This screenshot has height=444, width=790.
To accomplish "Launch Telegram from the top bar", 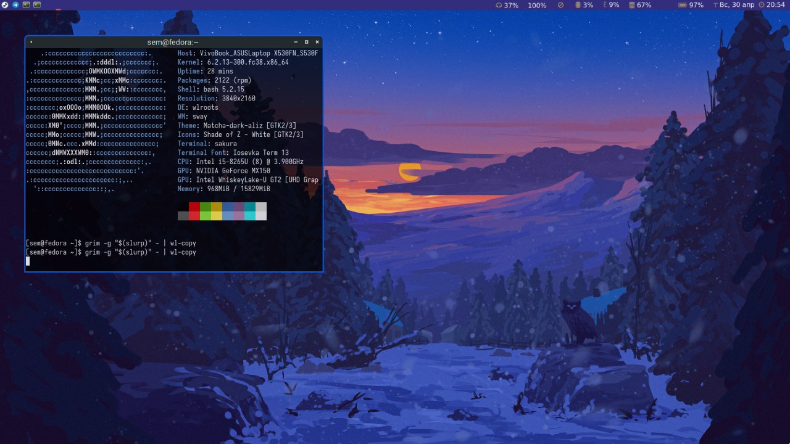I will pos(15,4).
